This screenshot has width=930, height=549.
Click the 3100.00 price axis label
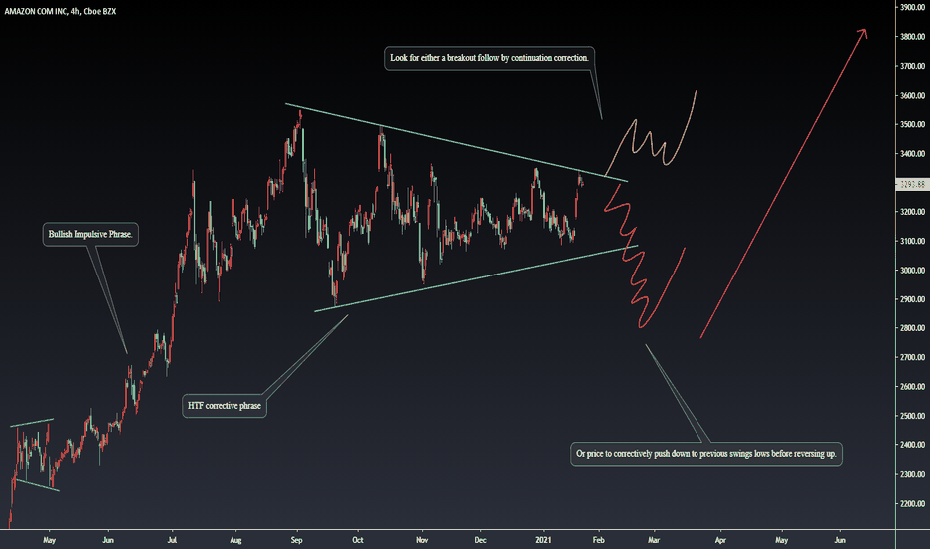point(913,241)
